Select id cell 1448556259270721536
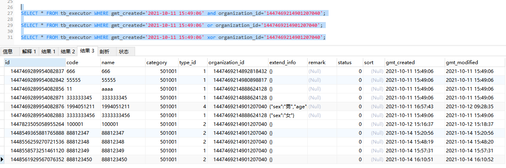The width and height of the screenshot is (506, 168). 35,142
